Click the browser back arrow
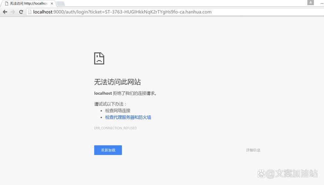This screenshot has width=324, height=185. pos(5,12)
